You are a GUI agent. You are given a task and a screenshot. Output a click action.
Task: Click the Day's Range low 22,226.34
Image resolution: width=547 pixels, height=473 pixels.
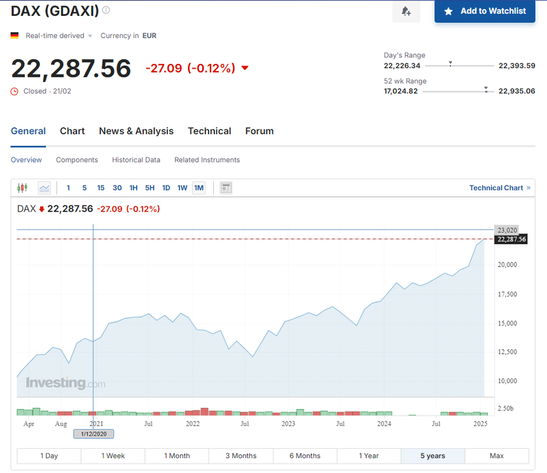pyautogui.click(x=402, y=66)
